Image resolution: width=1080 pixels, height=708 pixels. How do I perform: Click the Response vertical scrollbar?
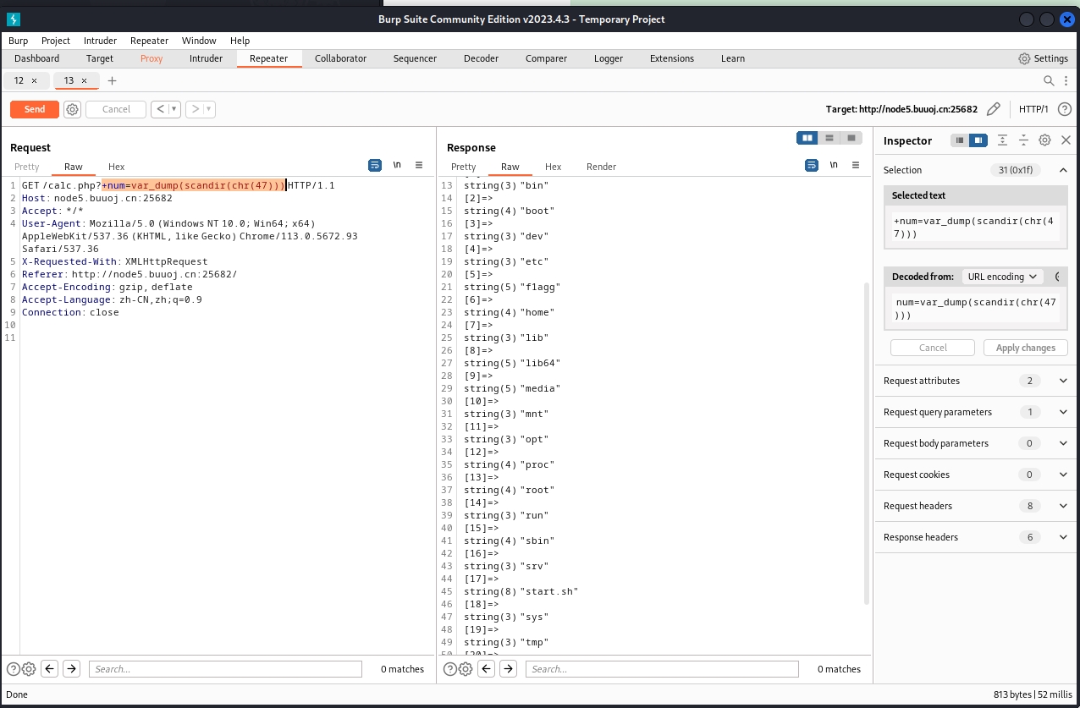[866, 443]
